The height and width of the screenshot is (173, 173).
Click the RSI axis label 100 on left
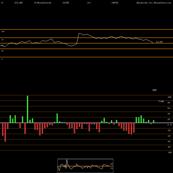(x=3, y=31)
